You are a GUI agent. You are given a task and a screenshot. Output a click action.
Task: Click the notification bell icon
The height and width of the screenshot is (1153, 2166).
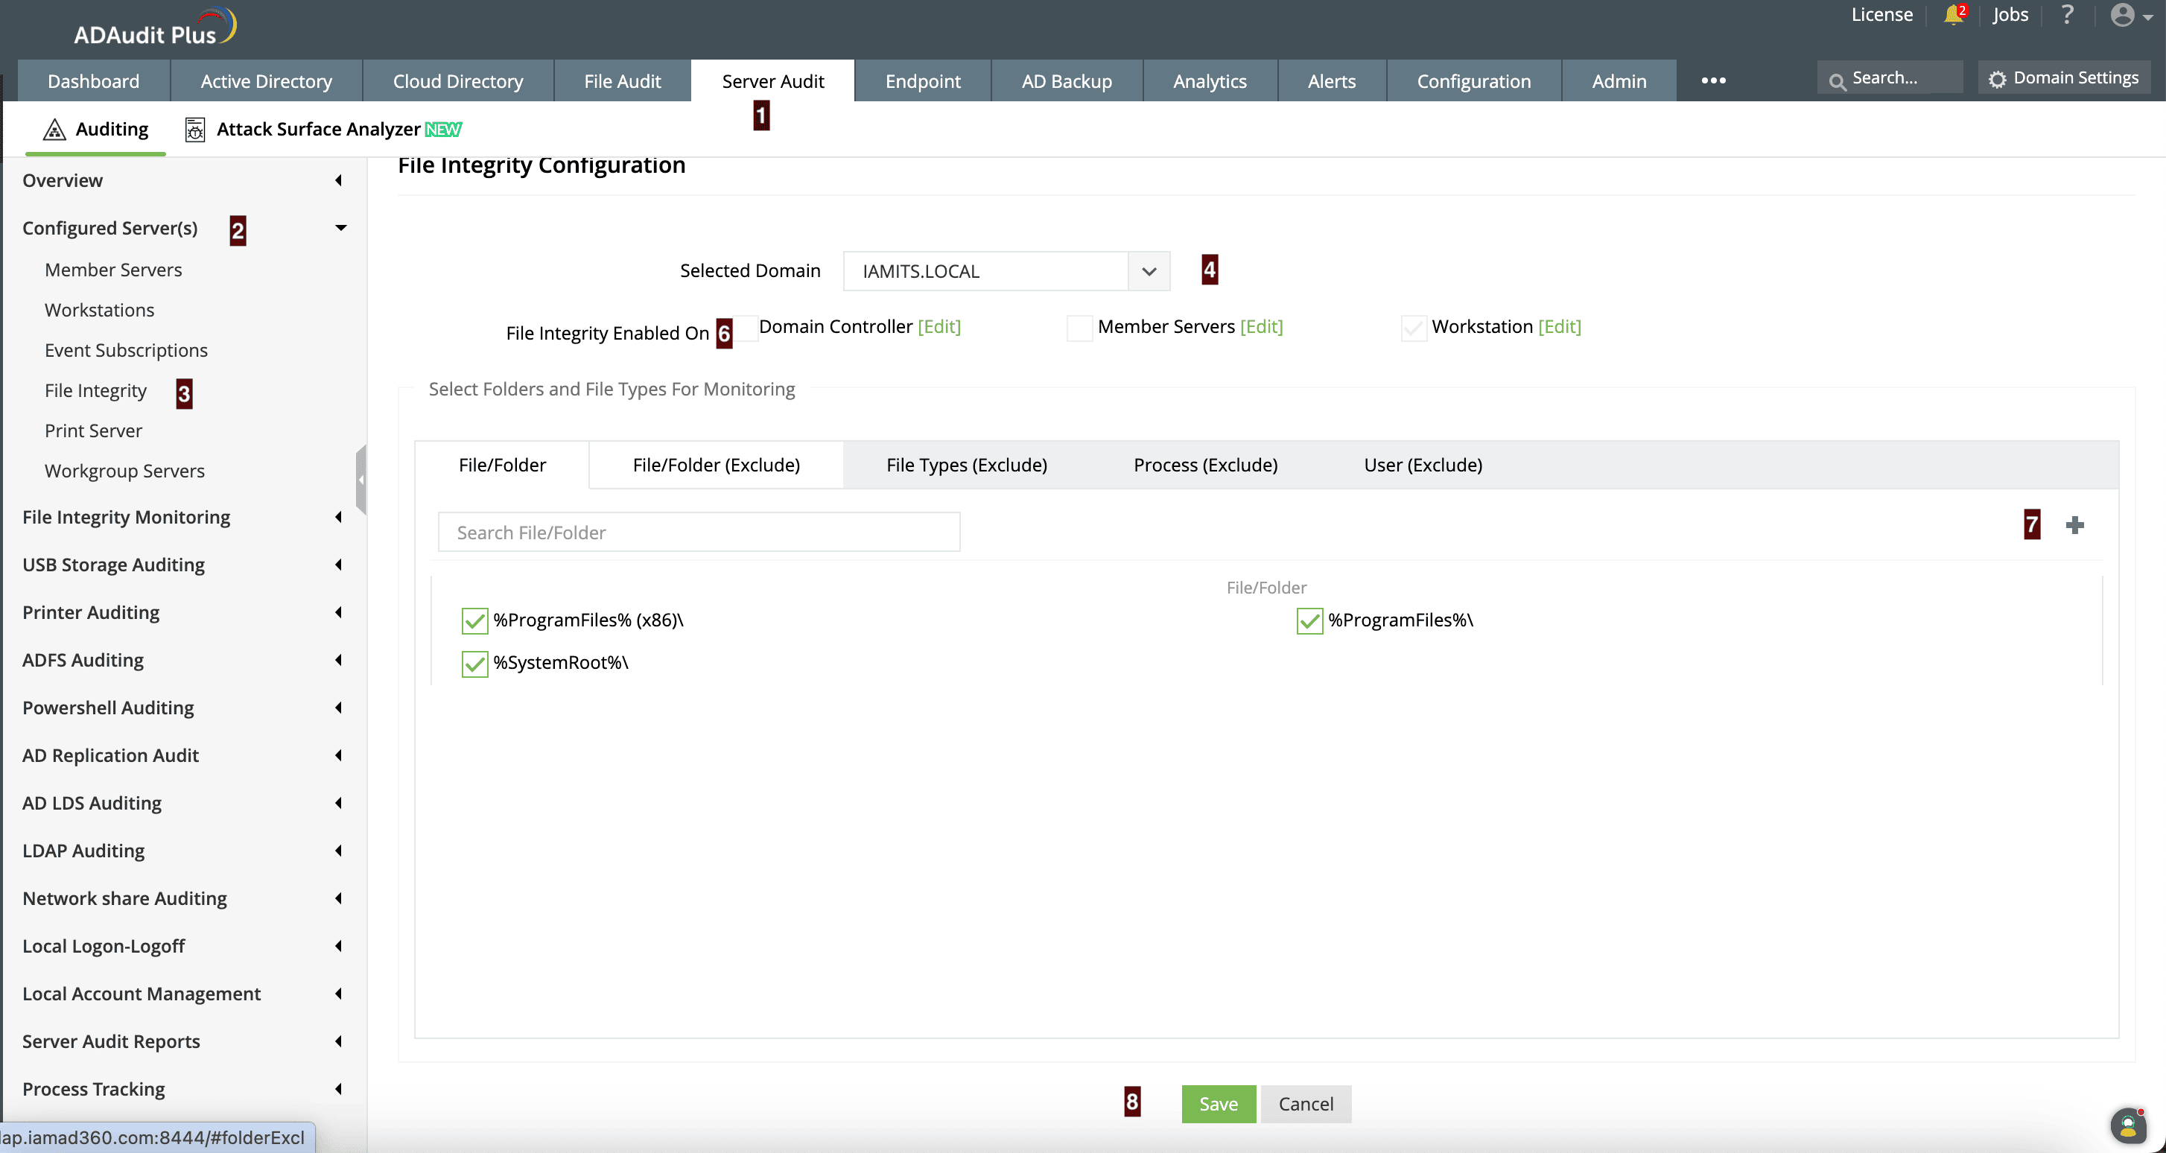(x=1952, y=16)
